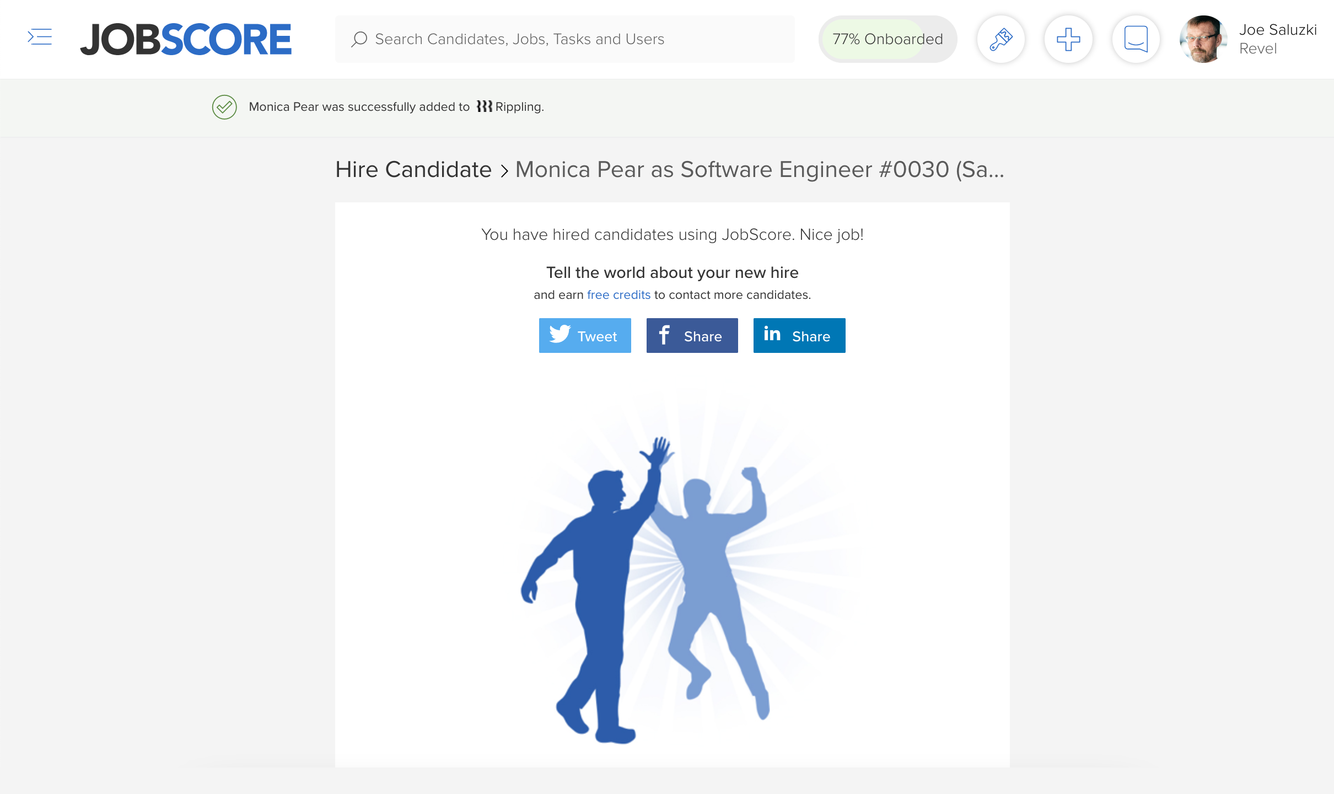Focus the Search Candidates, Jobs, Tasks field
Screen dimensions: 1334x794
click(x=573, y=39)
